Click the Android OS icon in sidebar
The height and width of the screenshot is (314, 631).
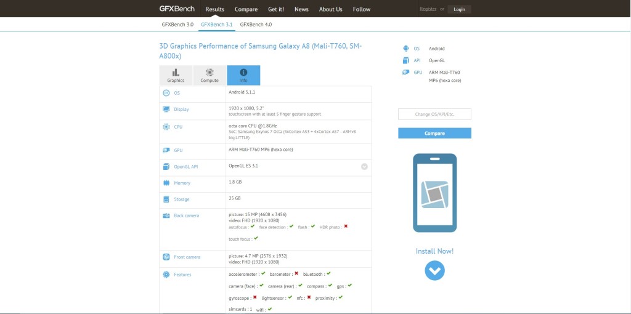[x=405, y=49]
